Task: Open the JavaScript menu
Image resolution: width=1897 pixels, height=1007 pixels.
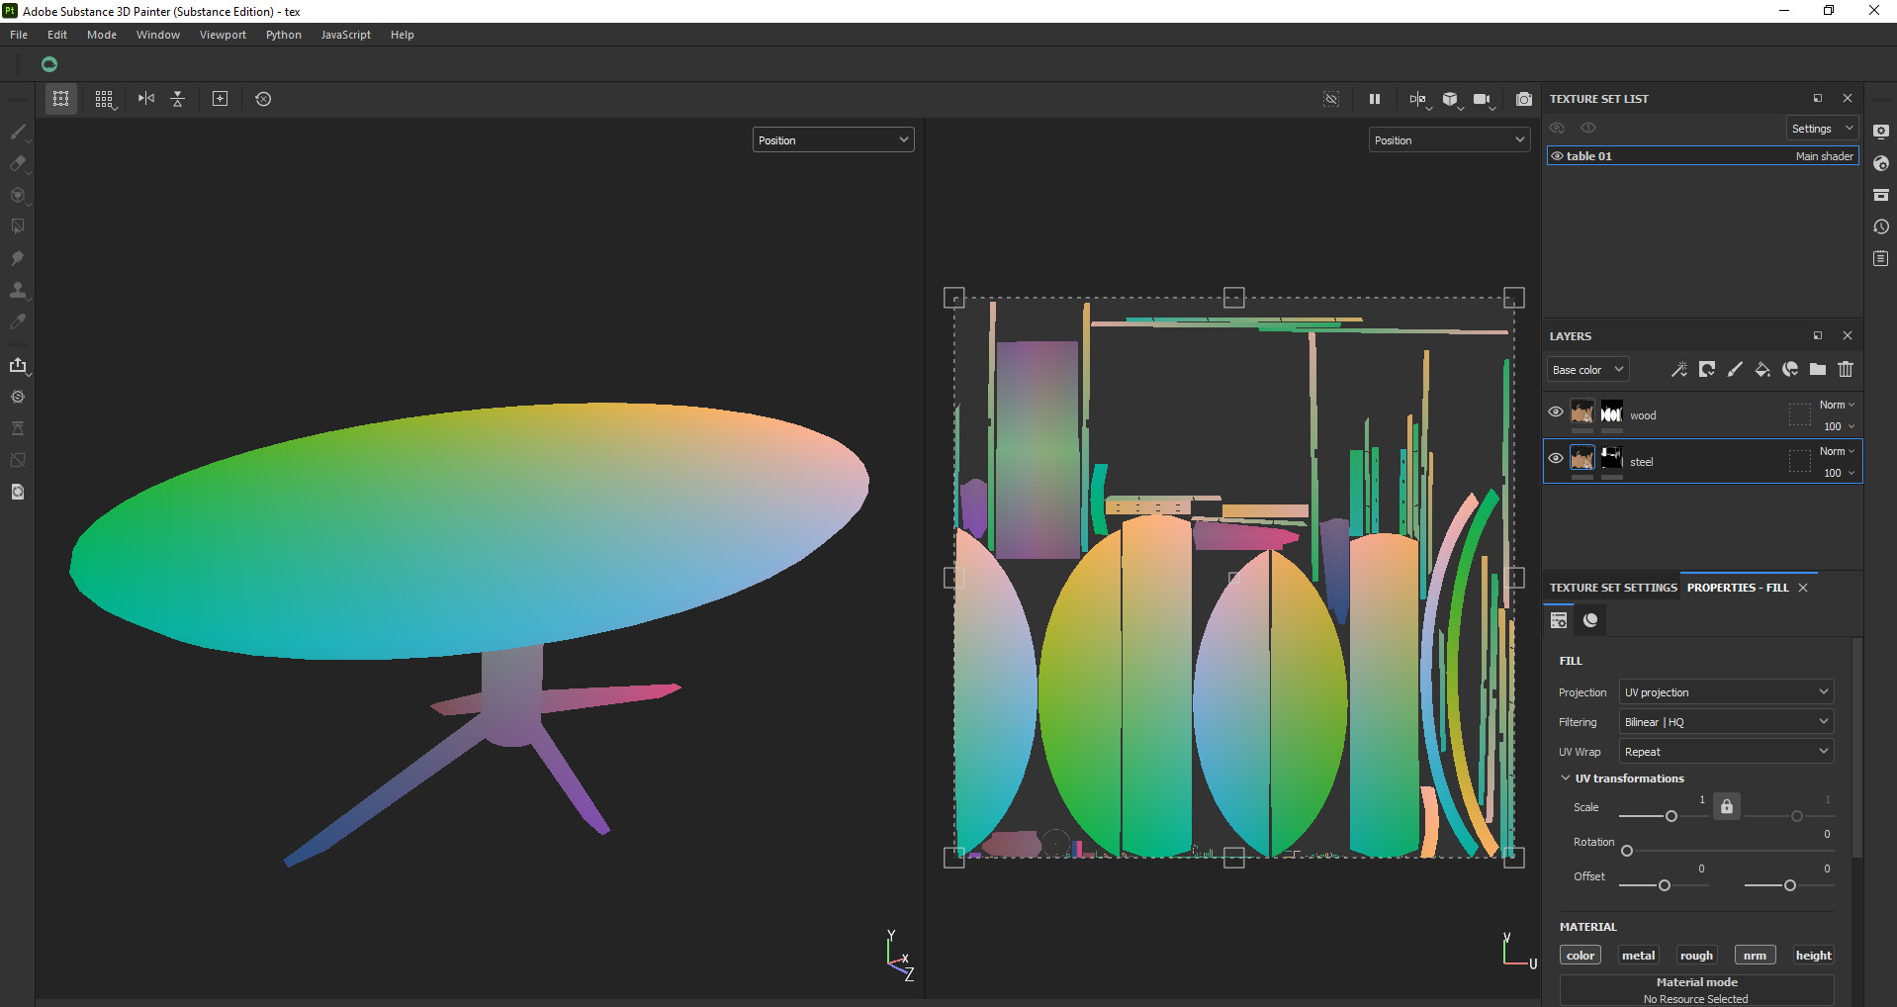Action: [346, 35]
